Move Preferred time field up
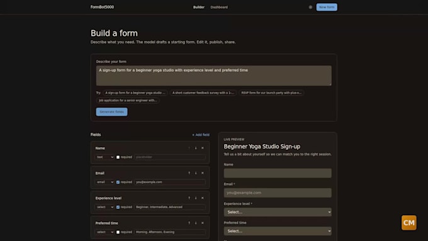Image resolution: width=428 pixels, height=241 pixels. point(189,223)
